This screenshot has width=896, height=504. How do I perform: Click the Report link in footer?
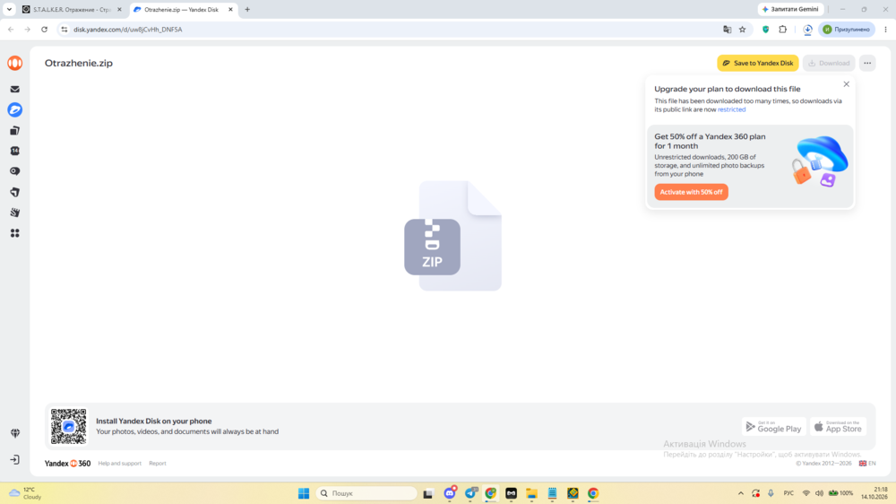click(158, 464)
